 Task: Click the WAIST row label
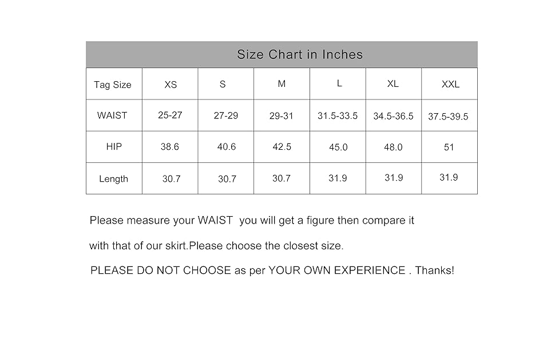point(112,115)
